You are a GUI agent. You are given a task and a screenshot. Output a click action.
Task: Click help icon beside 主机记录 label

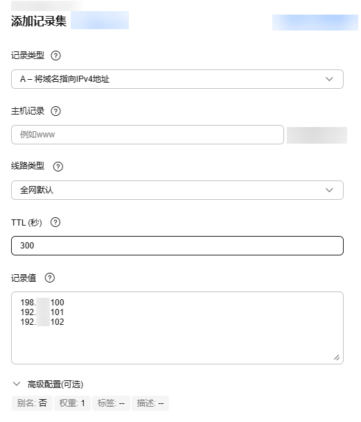pyautogui.click(x=55, y=111)
